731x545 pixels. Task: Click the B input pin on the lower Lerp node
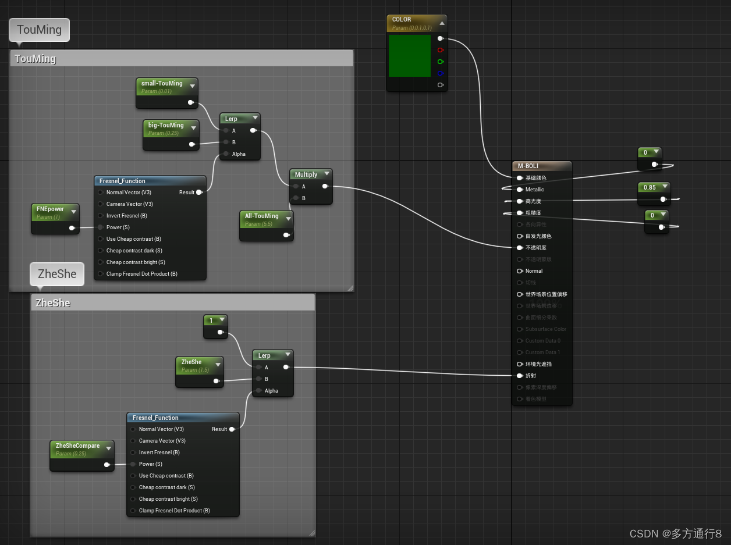258,379
